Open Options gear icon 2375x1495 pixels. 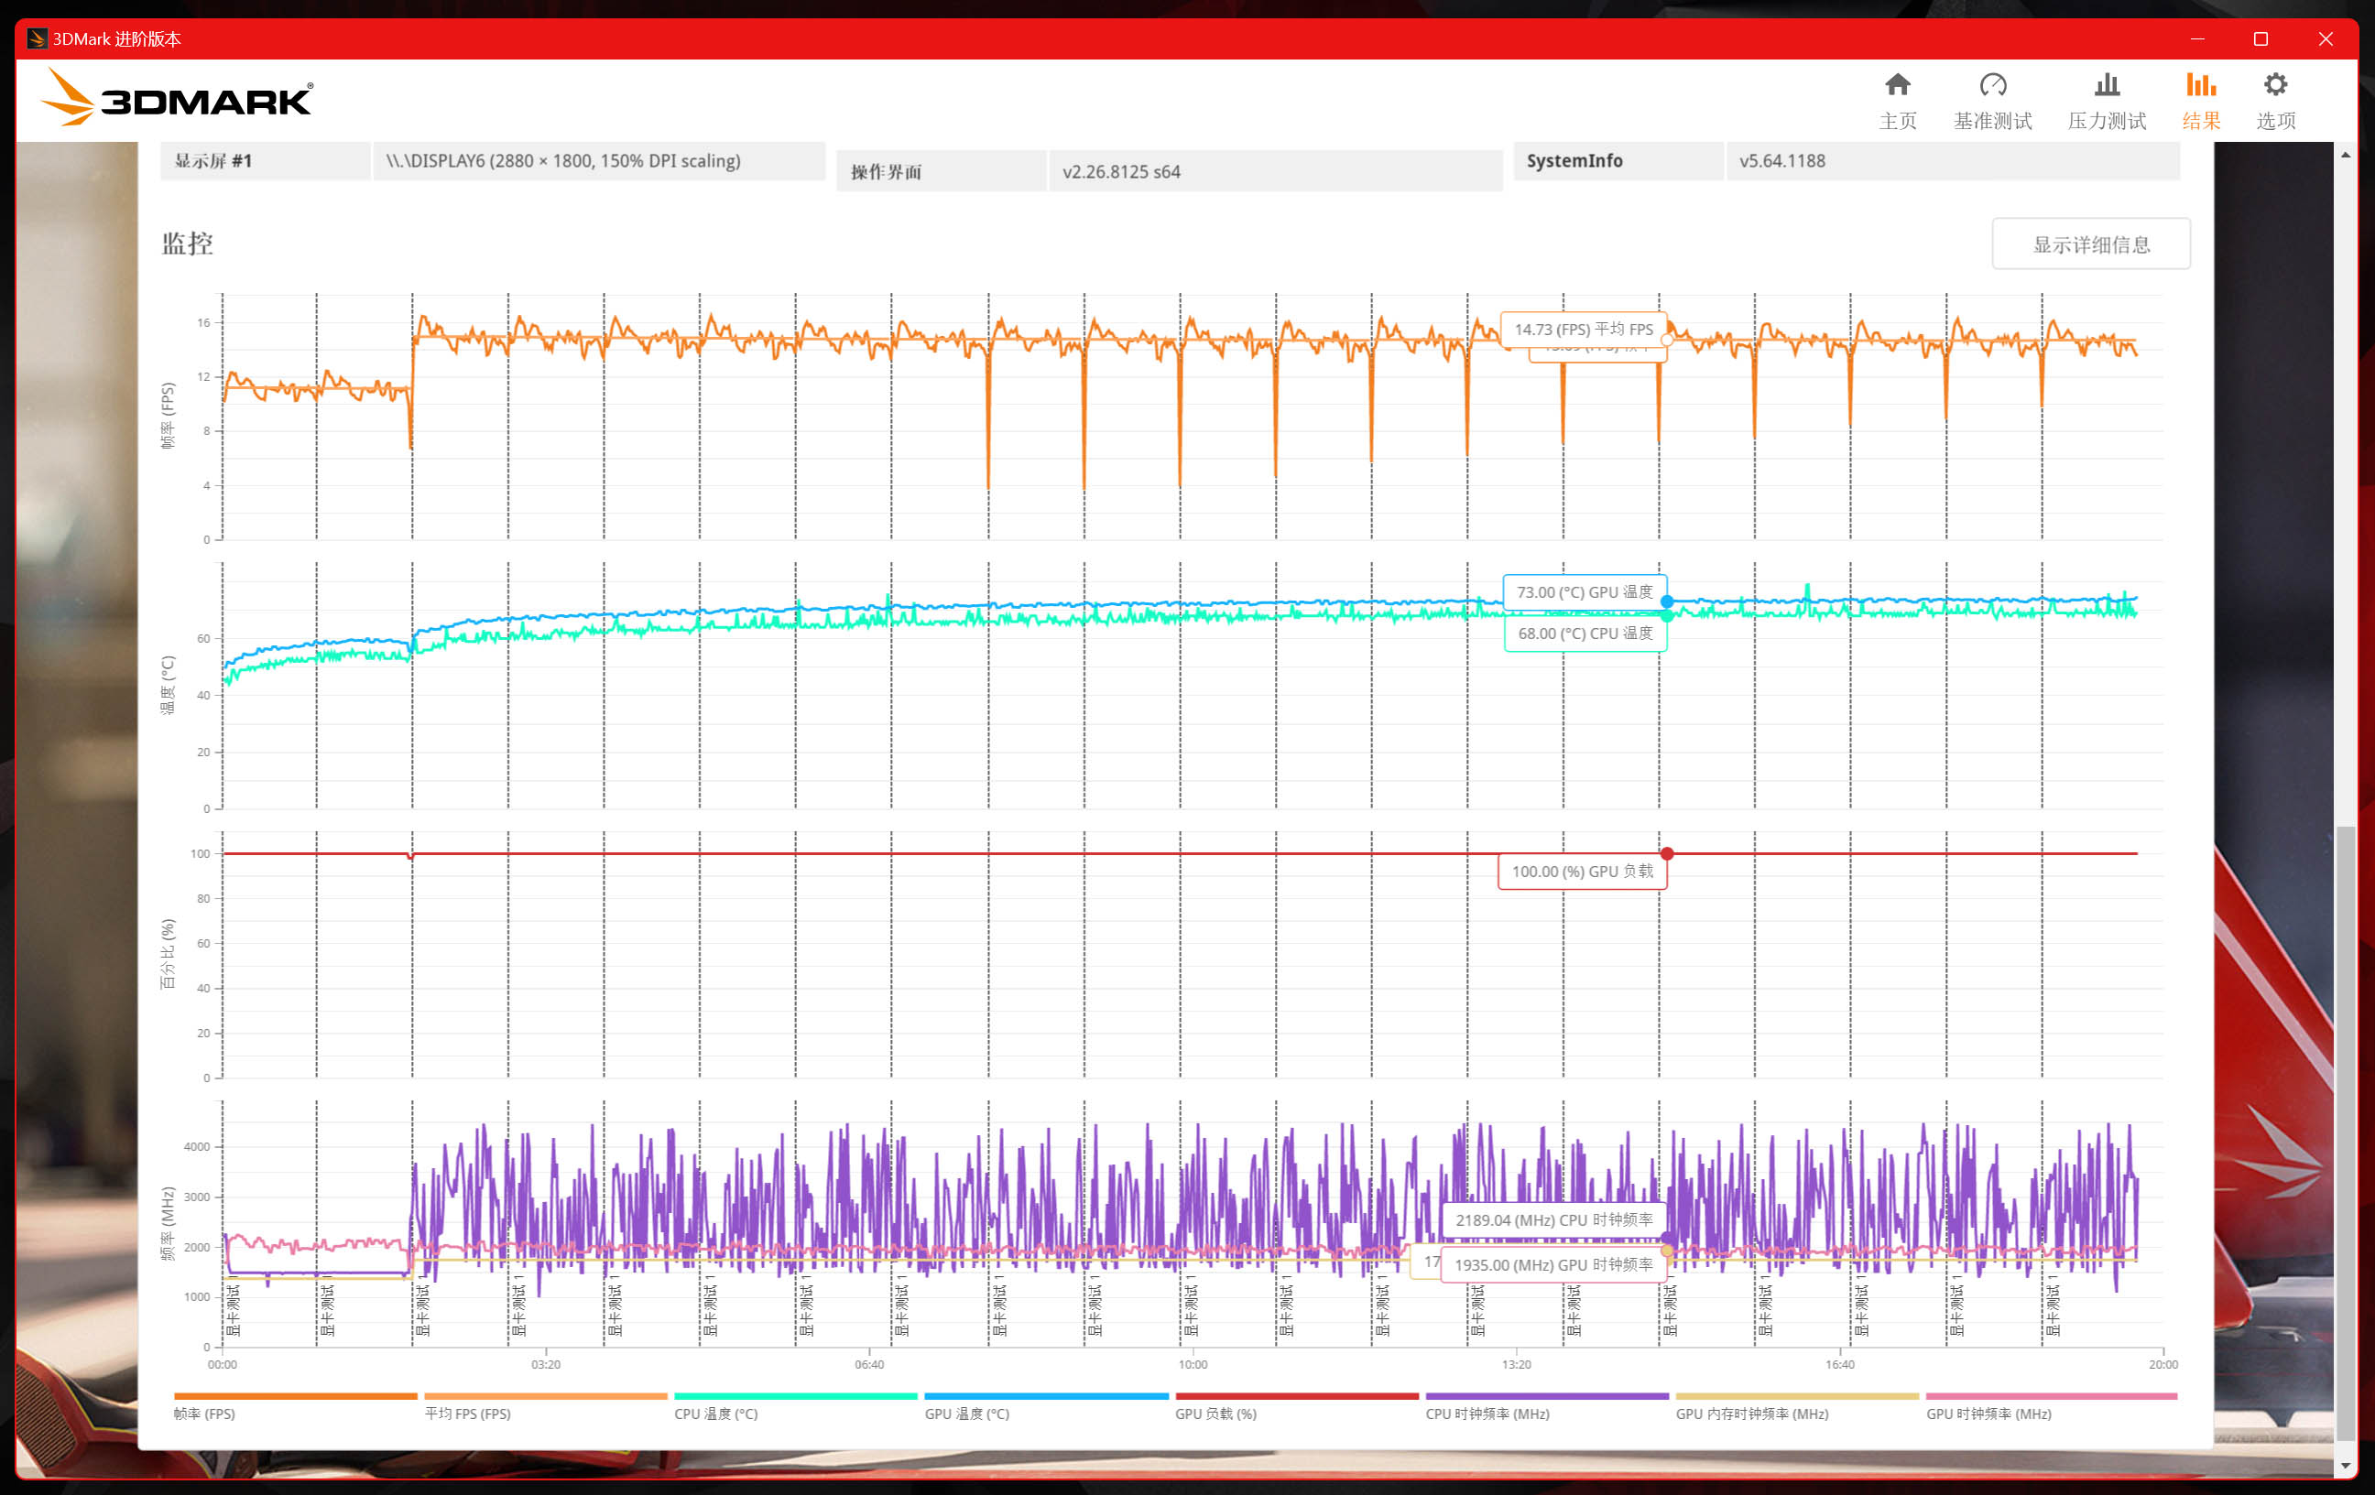(2275, 86)
